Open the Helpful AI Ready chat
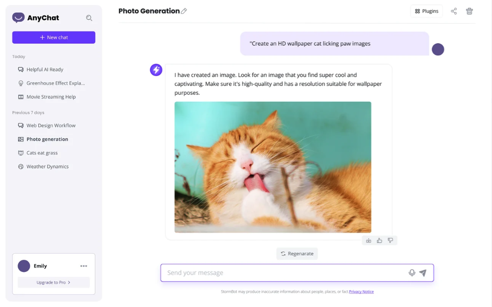 coord(45,70)
